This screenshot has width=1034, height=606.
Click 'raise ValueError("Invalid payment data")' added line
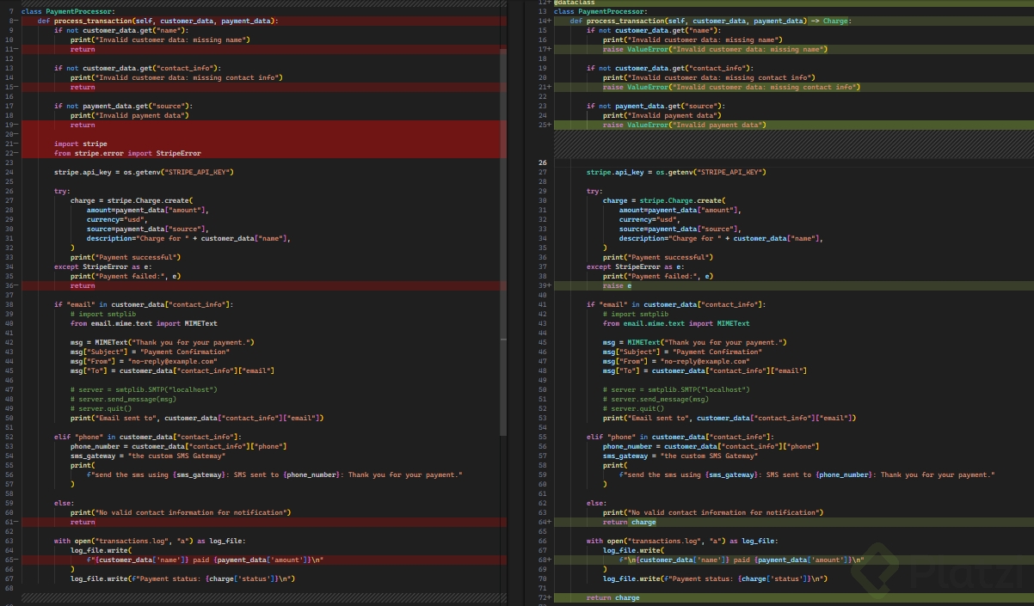pos(684,125)
